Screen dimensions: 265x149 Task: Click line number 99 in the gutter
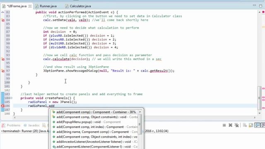coord(8,79)
